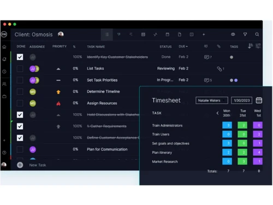The height and width of the screenshot is (205, 273).
Task: Open attachment paperclip on List Tasks row
Action: pyautogui.click(x=220, y=69)
